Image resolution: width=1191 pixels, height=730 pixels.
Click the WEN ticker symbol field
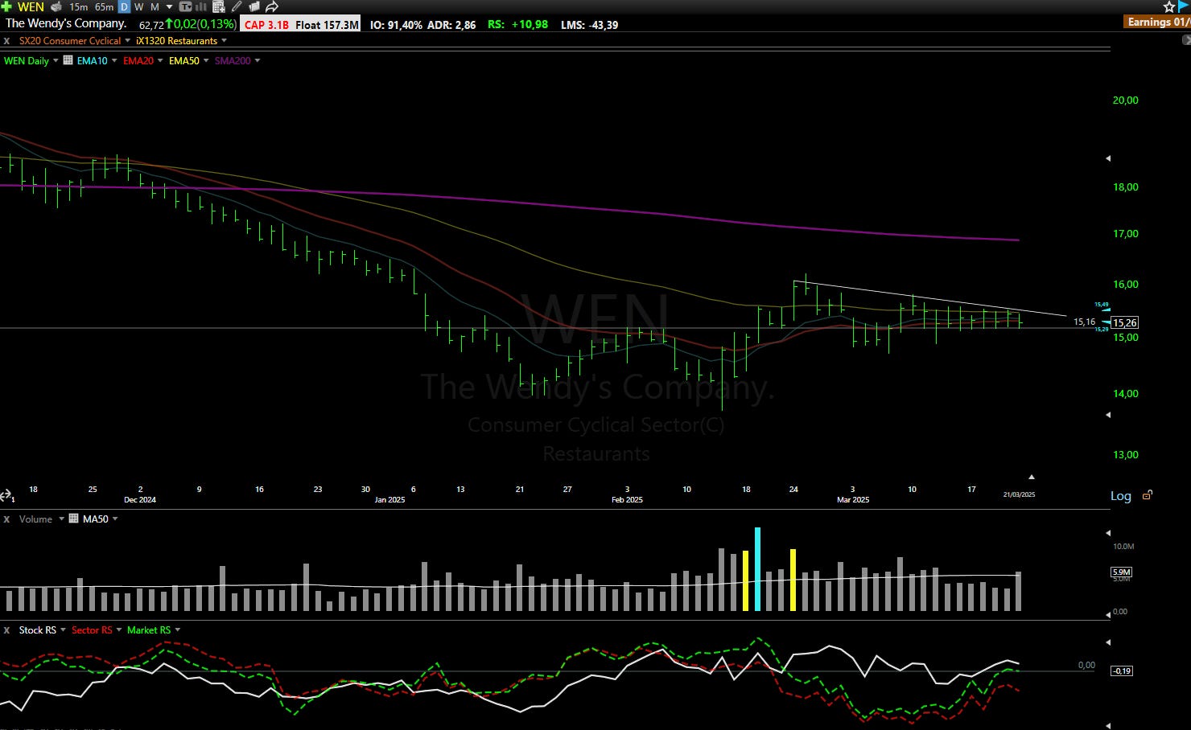click(31, 6)
